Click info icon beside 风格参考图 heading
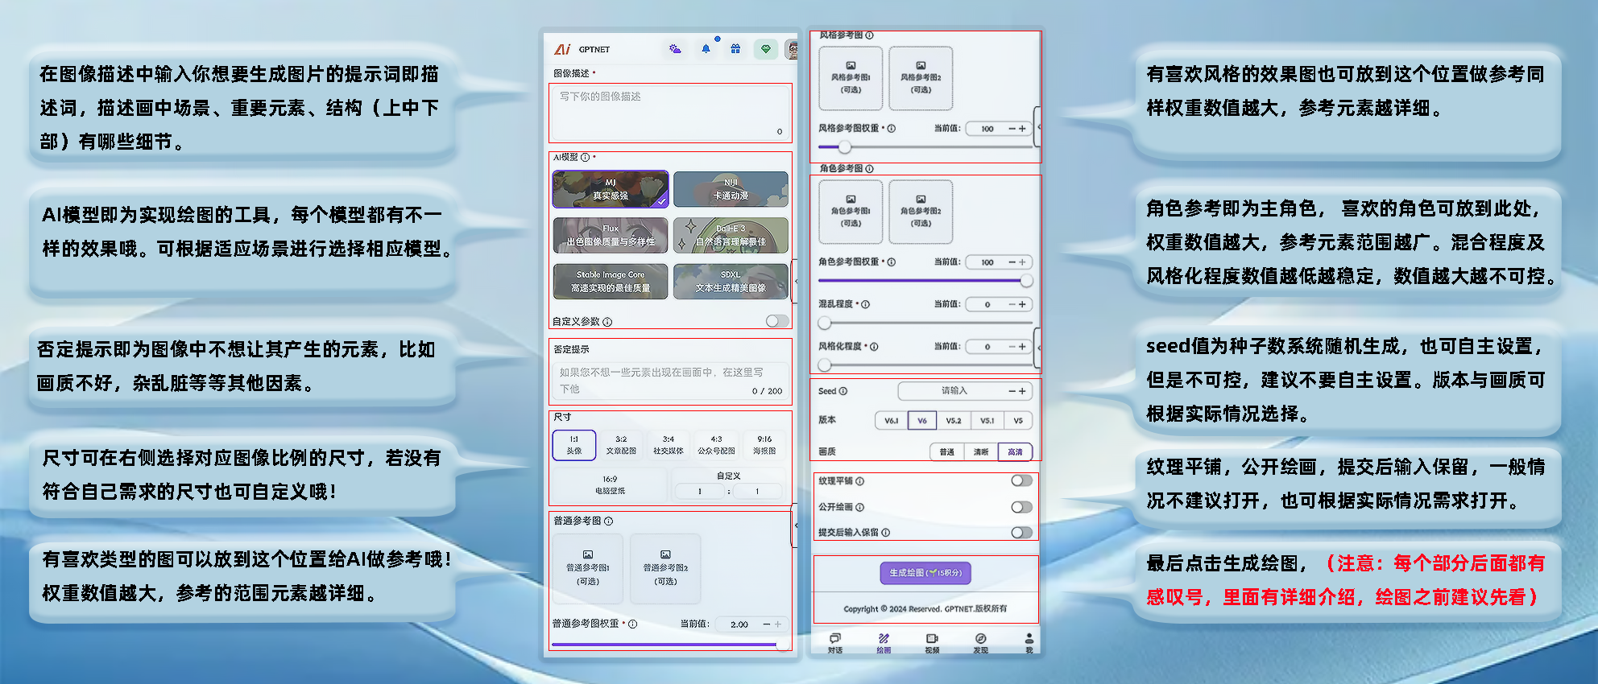 point(869,35)
